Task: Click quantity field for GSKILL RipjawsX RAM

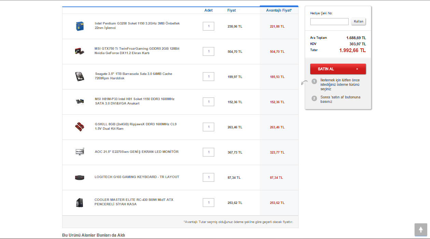Action: pos(209,127)
